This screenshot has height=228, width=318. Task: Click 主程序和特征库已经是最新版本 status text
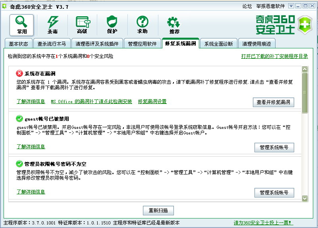[x=146, y=223]
